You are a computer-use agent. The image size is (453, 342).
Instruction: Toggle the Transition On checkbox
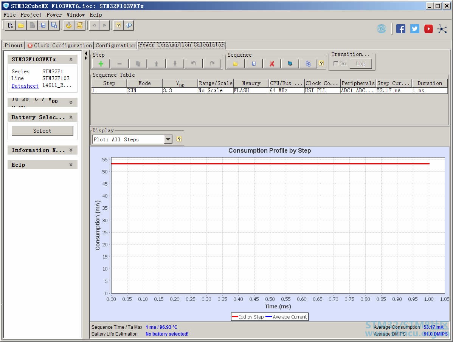tap(335, 63)
